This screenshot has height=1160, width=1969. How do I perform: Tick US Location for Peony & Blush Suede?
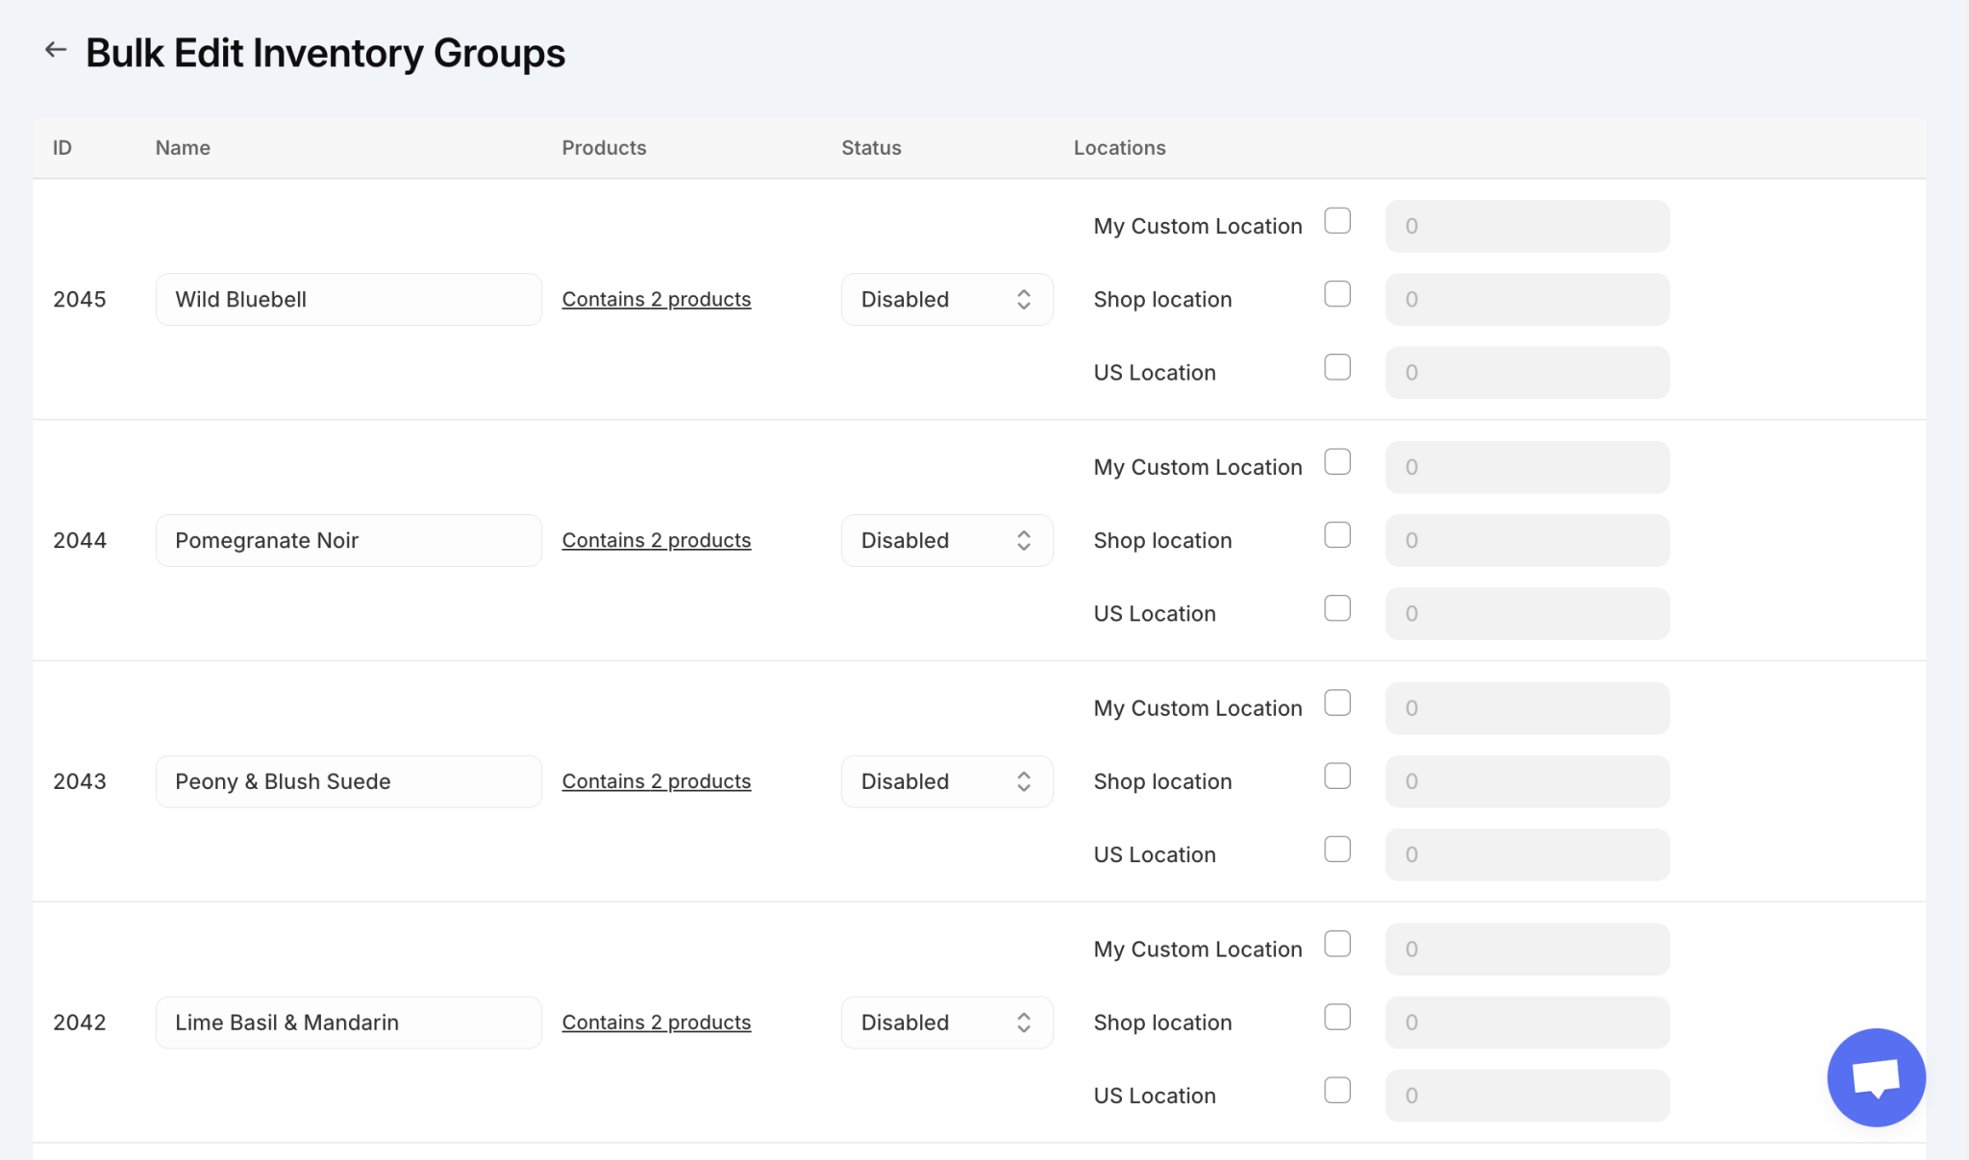coord(1337,850)
